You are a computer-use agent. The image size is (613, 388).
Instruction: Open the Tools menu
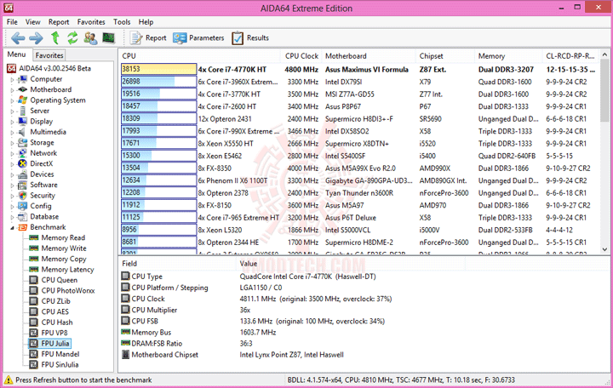click(x=122, y=22)
